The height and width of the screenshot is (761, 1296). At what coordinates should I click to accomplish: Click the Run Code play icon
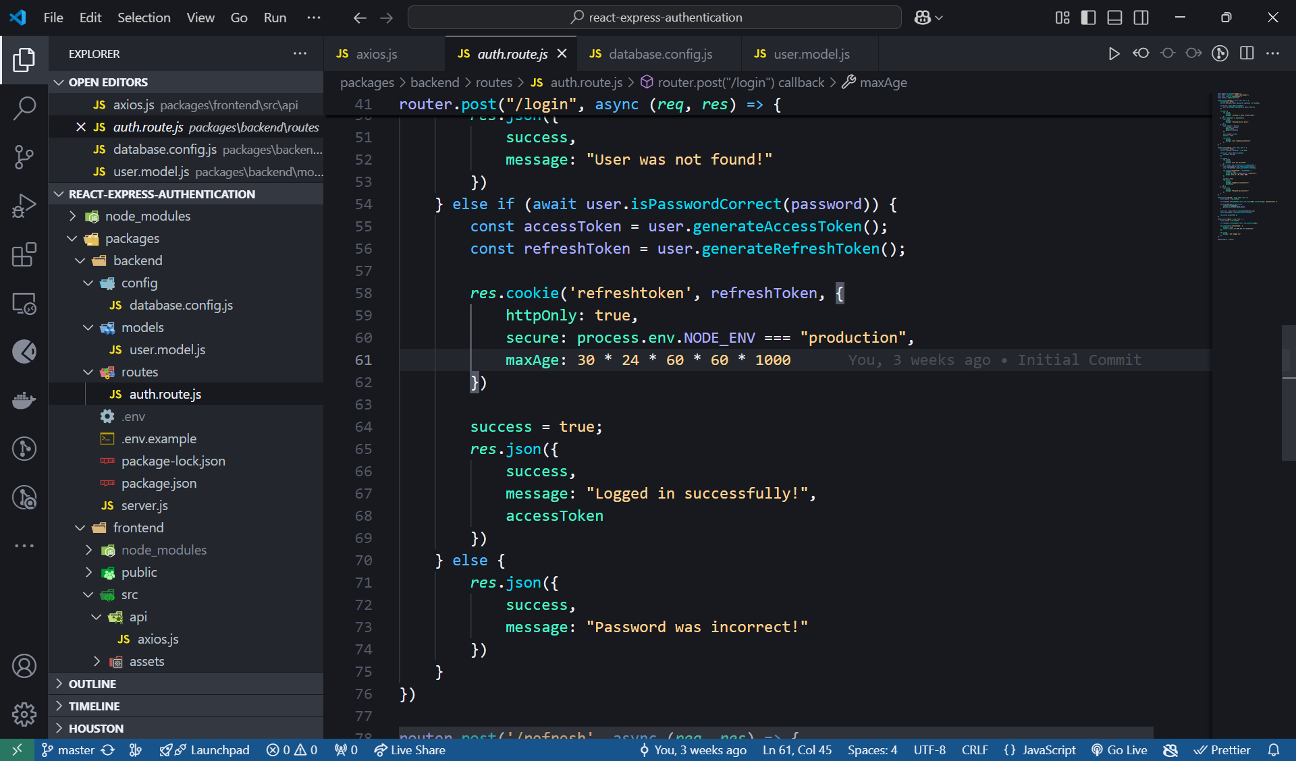(1114, 54)
